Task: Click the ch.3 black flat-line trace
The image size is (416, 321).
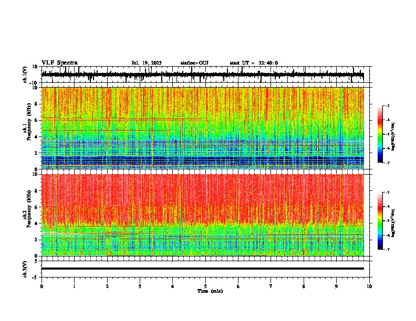Action: [x=202, y=269]
